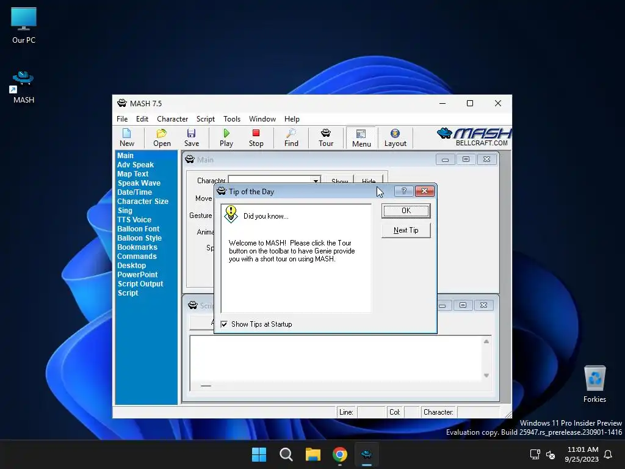Open the Windows Start menu

coord(259,454)
